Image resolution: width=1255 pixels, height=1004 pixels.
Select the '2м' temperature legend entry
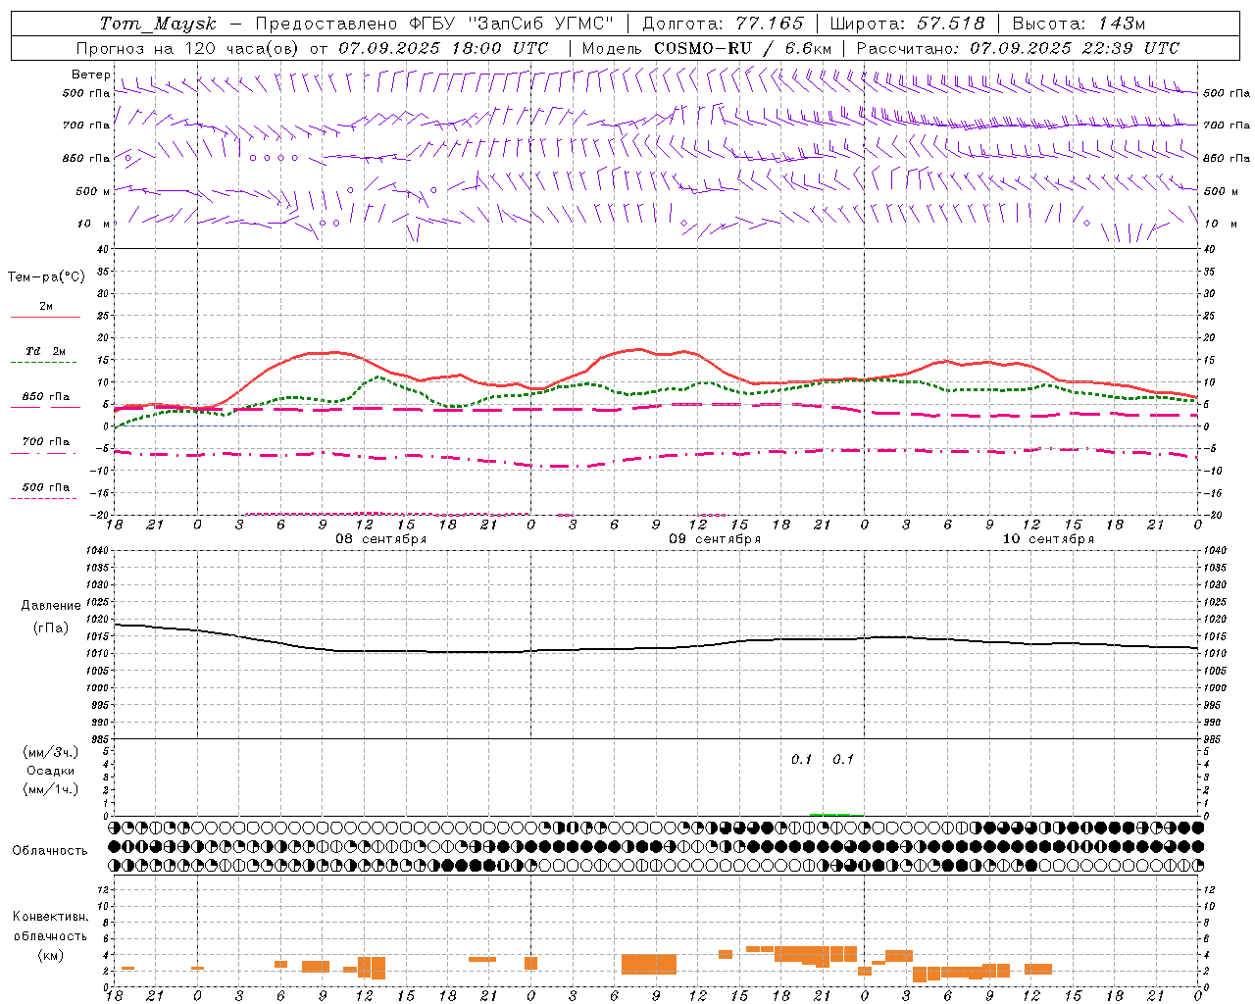[x=46, y=307]
